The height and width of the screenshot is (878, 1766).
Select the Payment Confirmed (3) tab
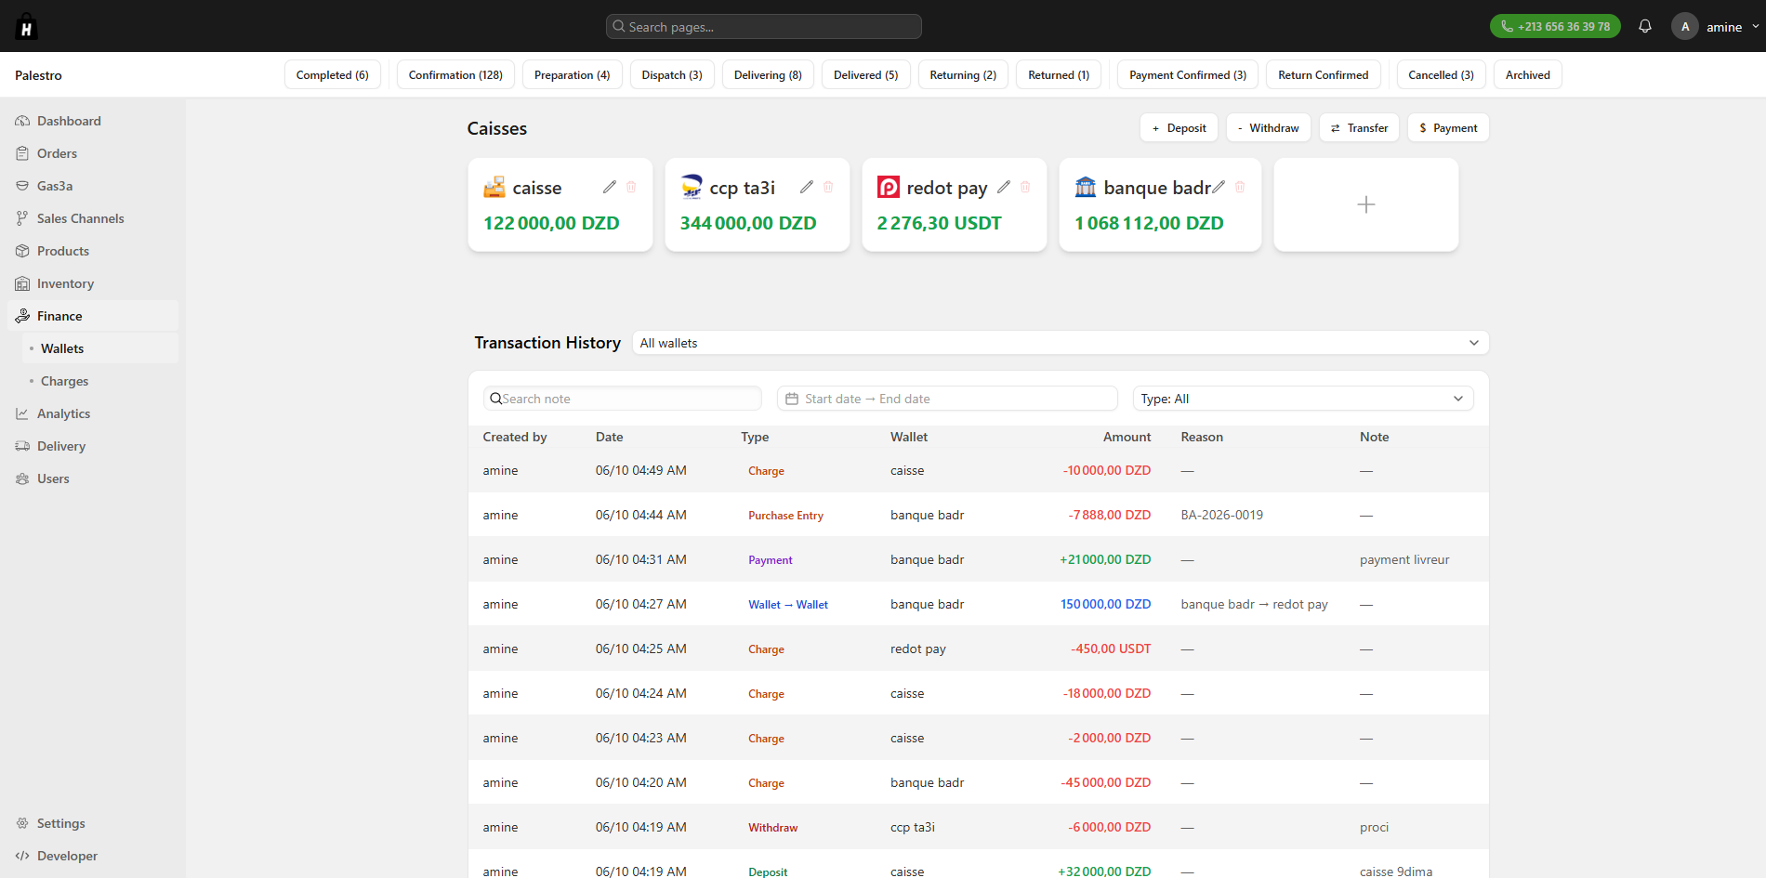pyautogui.click(x=1188, y=74)
